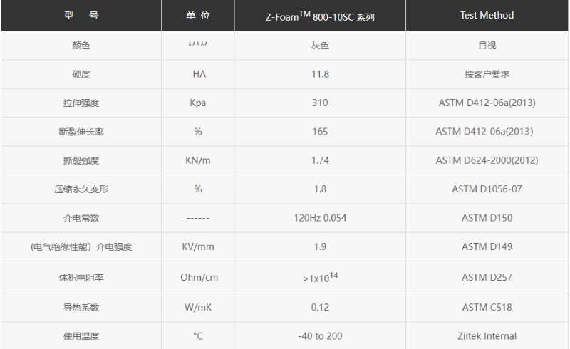Select the 压缩永久变形 row label
The width and height of the screenshot is (570, 349).
[x=81, y=189]
